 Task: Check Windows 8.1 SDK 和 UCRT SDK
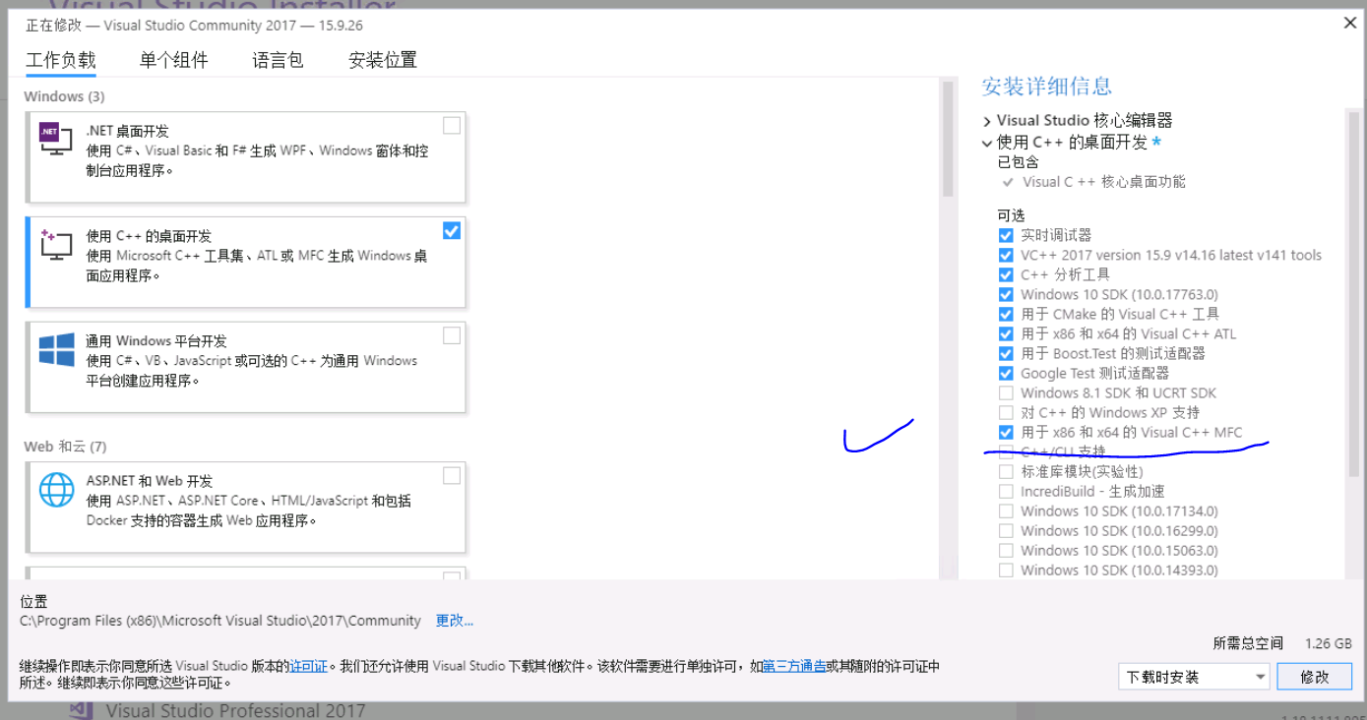(x=1006, y=392)
